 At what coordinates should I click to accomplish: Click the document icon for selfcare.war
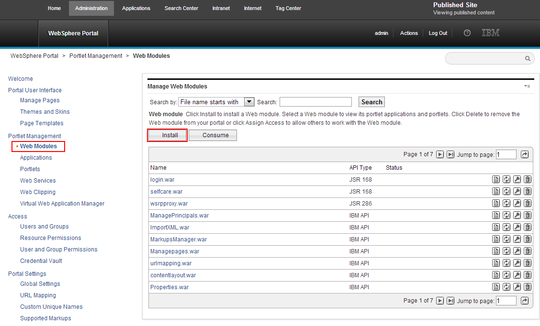pyautogui.click(x=496, y=191)
